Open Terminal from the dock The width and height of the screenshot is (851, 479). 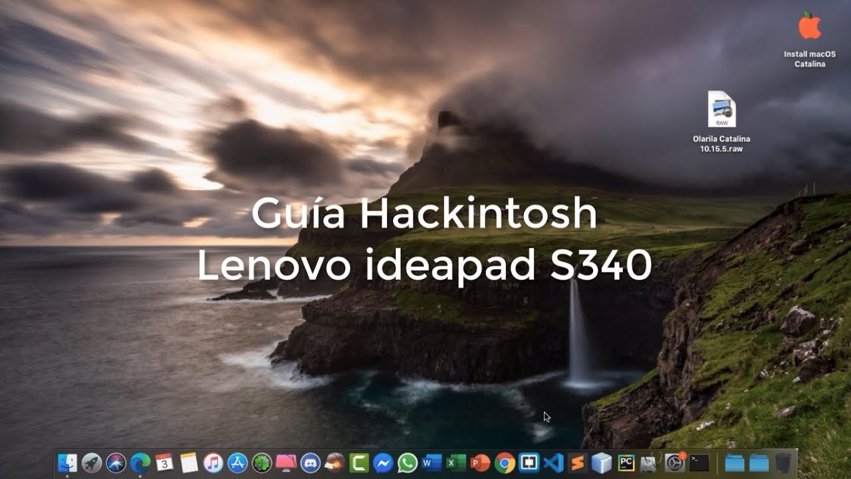coord(699,462)
